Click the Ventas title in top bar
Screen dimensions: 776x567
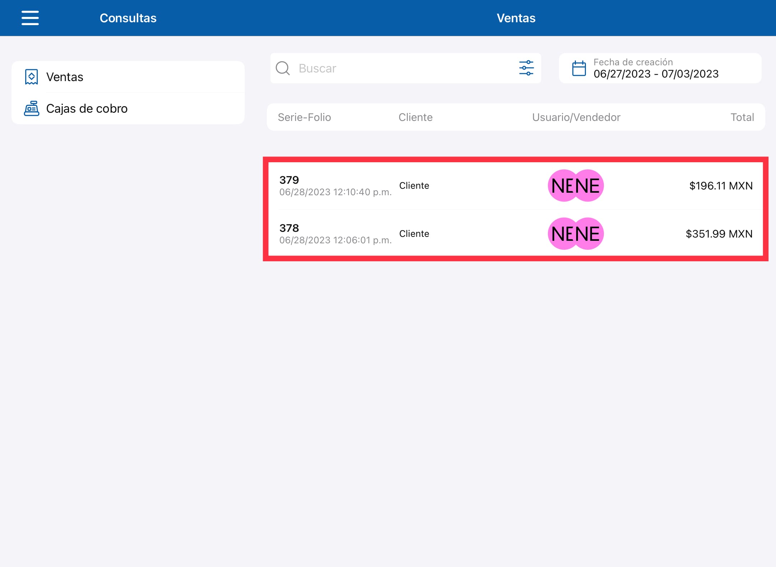click(x=516, y=18)
